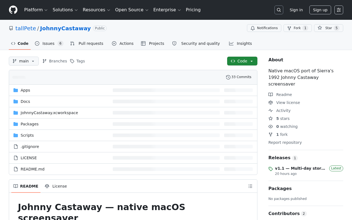Open the main branch selector dropdown
The height and width of the screenshot is (220, 352).
(x=24, y=61)
